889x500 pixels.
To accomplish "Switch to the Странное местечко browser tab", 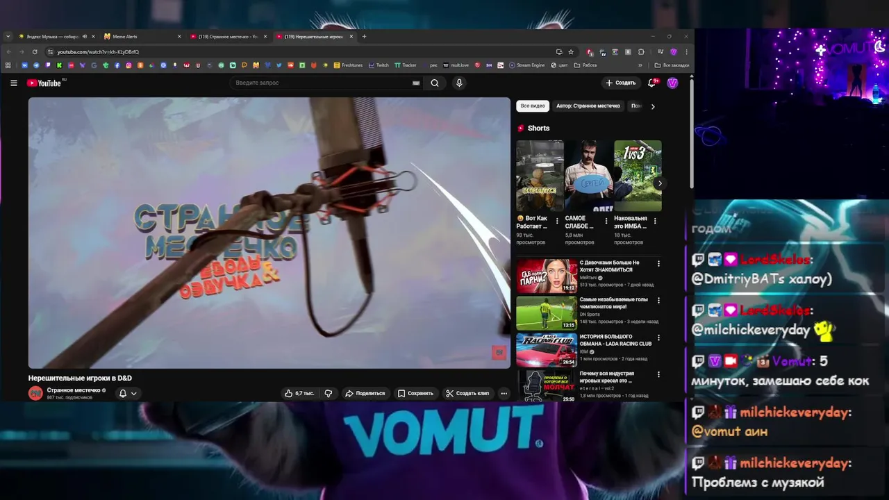I will click(228, 36).
